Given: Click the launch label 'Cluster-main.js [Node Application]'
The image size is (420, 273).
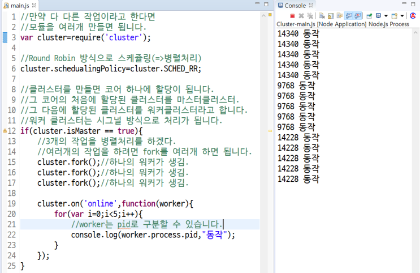Looking at the screenshot, I should coord(322,24).
